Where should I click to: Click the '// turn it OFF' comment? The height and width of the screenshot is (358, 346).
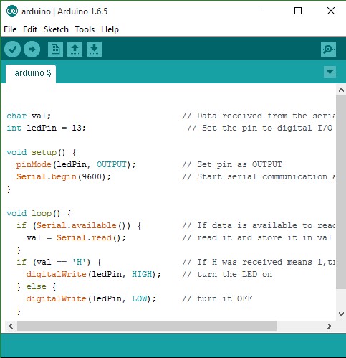pyautogui.click(x=217, y=298)
